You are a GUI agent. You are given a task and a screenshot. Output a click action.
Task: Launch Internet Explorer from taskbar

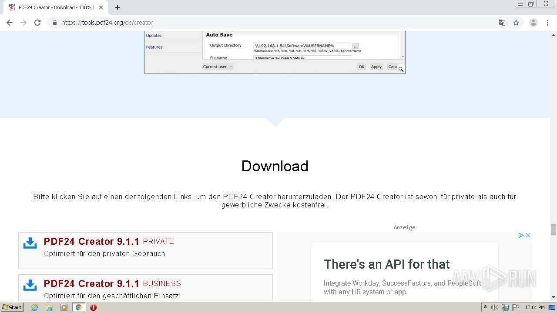(x=34, y=307)
